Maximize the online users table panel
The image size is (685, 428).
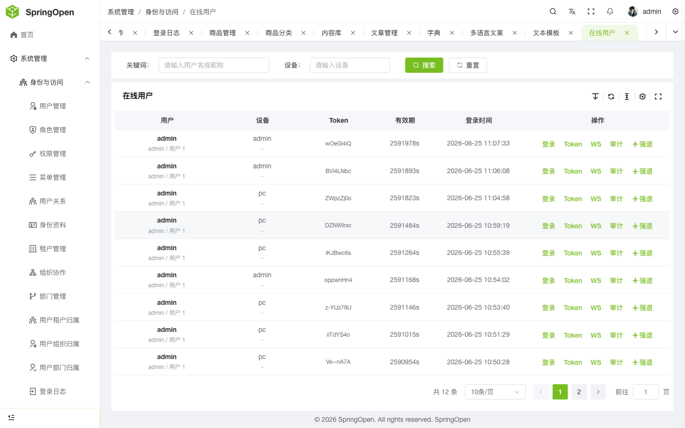pyautogui.click(x=658, y=97)
